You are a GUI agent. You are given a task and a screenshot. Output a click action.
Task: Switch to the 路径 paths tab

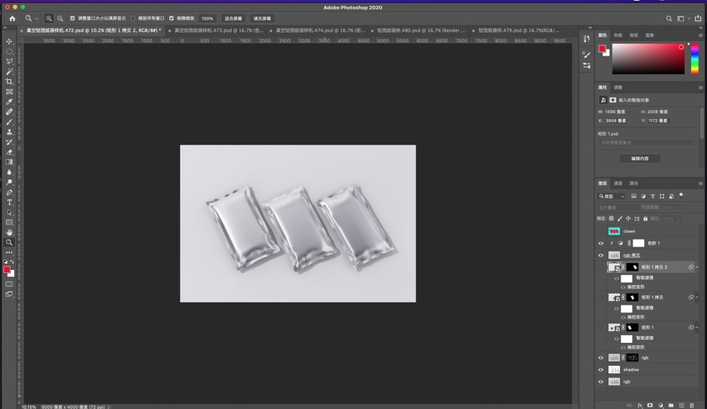point(634,184)
